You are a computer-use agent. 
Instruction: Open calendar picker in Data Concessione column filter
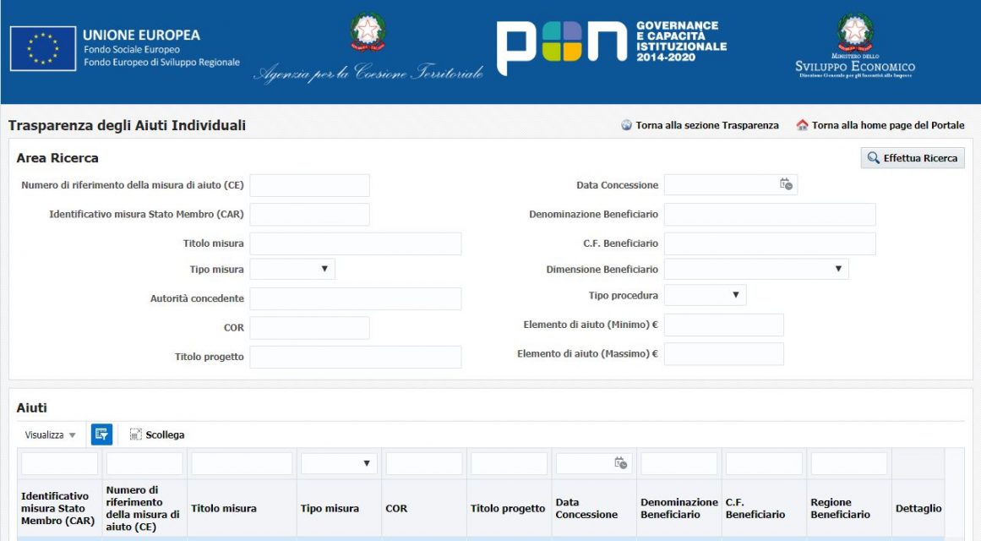click(621, 463)
